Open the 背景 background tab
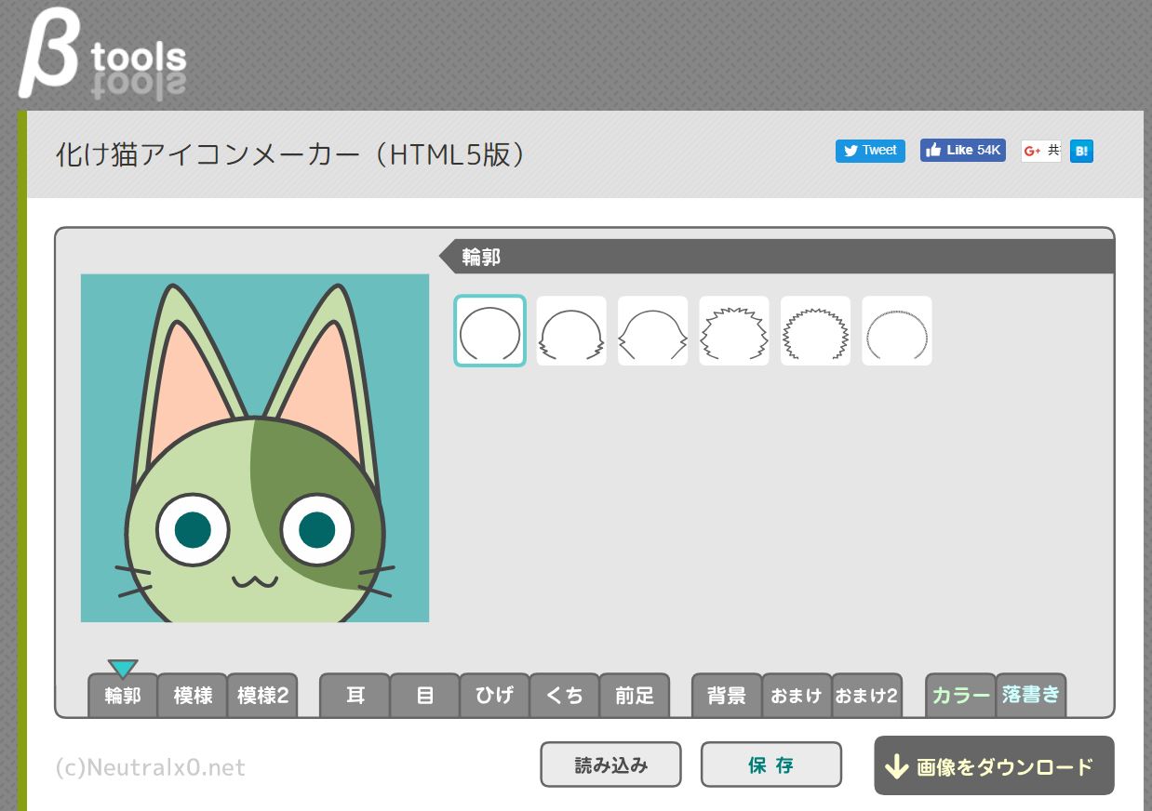The image size is (1152, 811). point(727,696)
